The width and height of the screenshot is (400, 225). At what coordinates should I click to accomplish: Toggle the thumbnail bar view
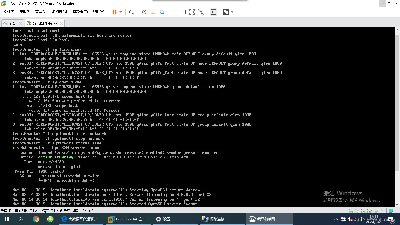tap(183, 12)
